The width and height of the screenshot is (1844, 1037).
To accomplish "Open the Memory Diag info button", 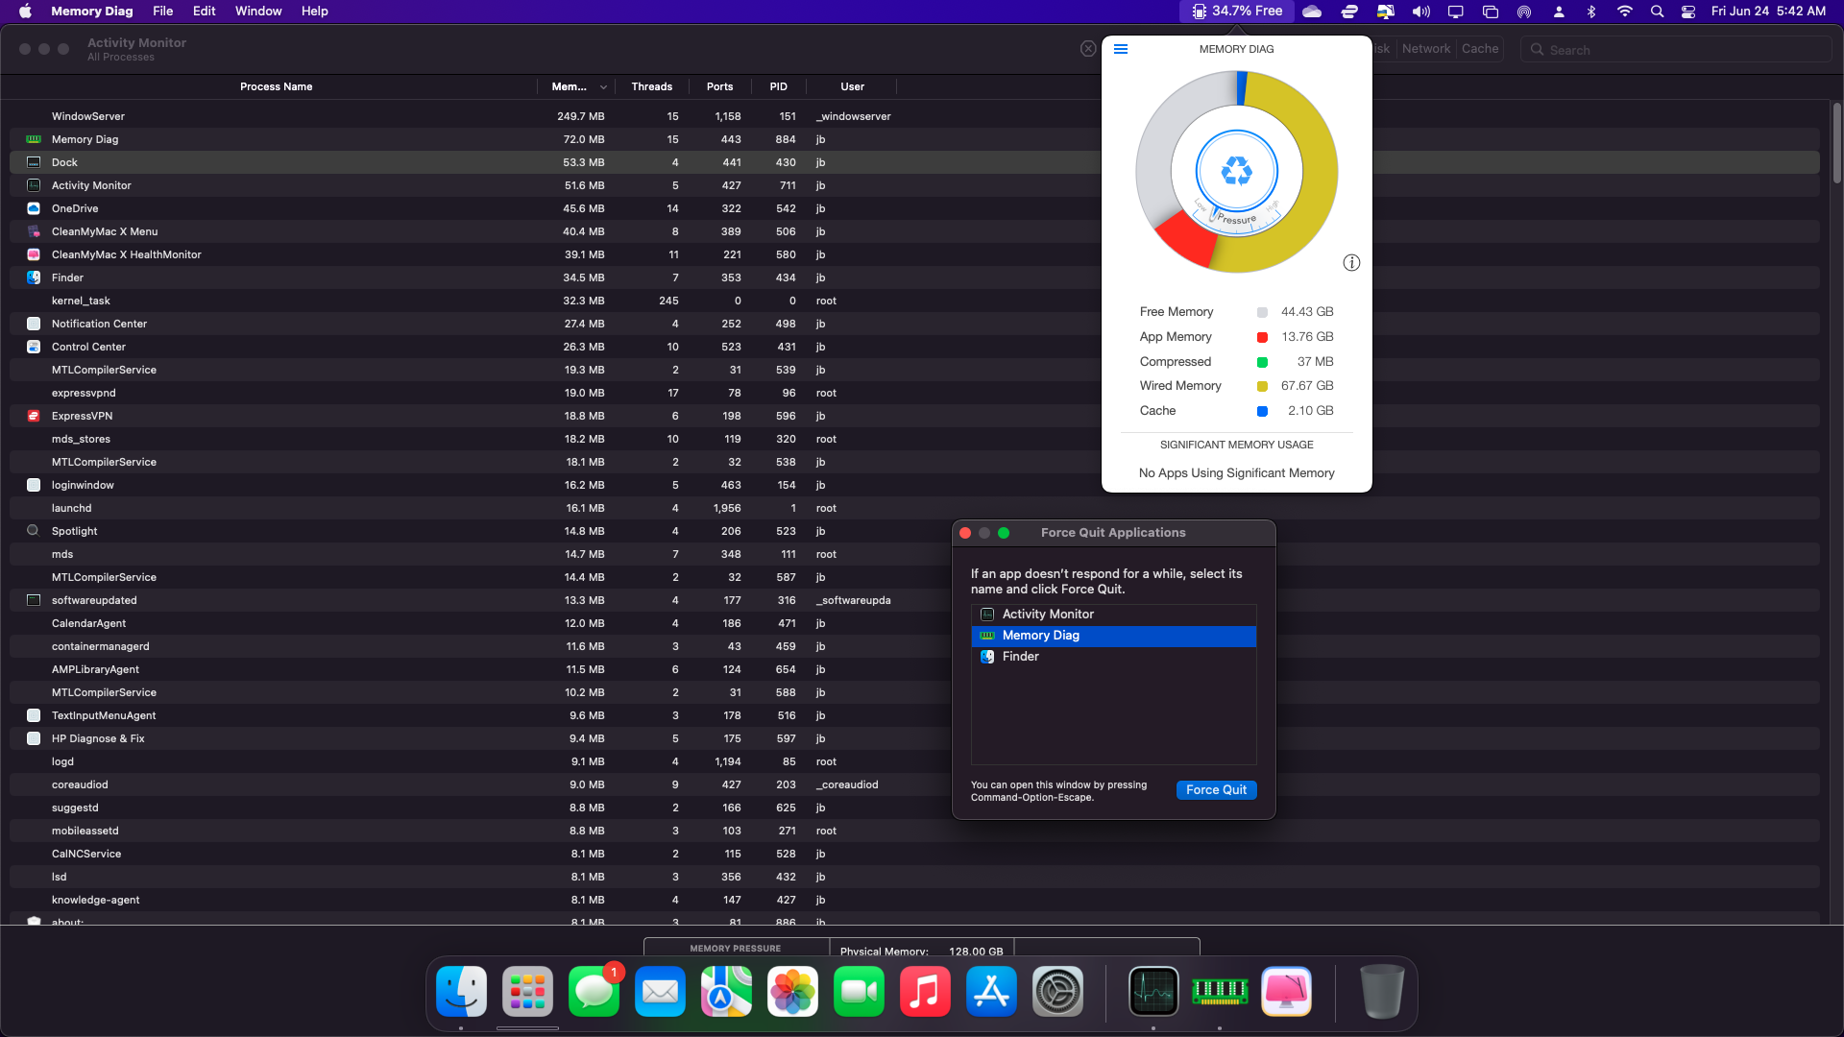I will pos(1351,262).
